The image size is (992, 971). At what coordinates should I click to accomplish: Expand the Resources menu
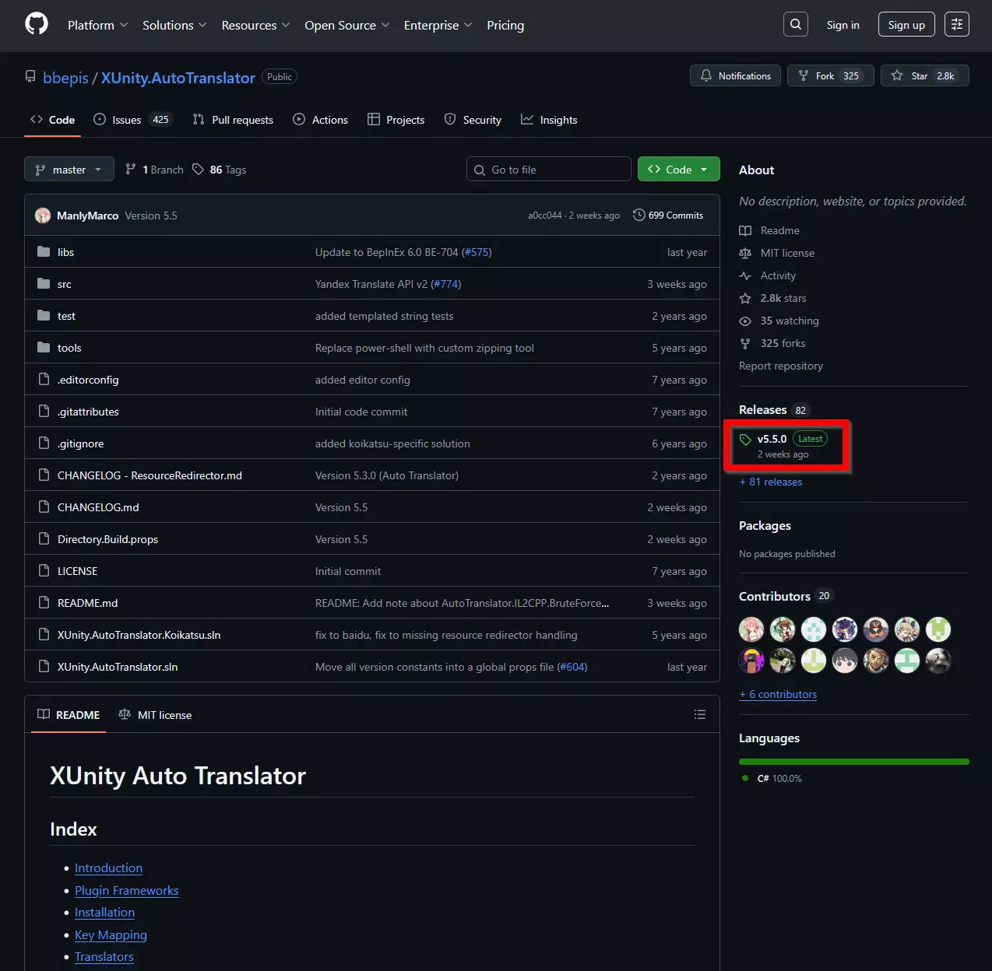point(255,25)
